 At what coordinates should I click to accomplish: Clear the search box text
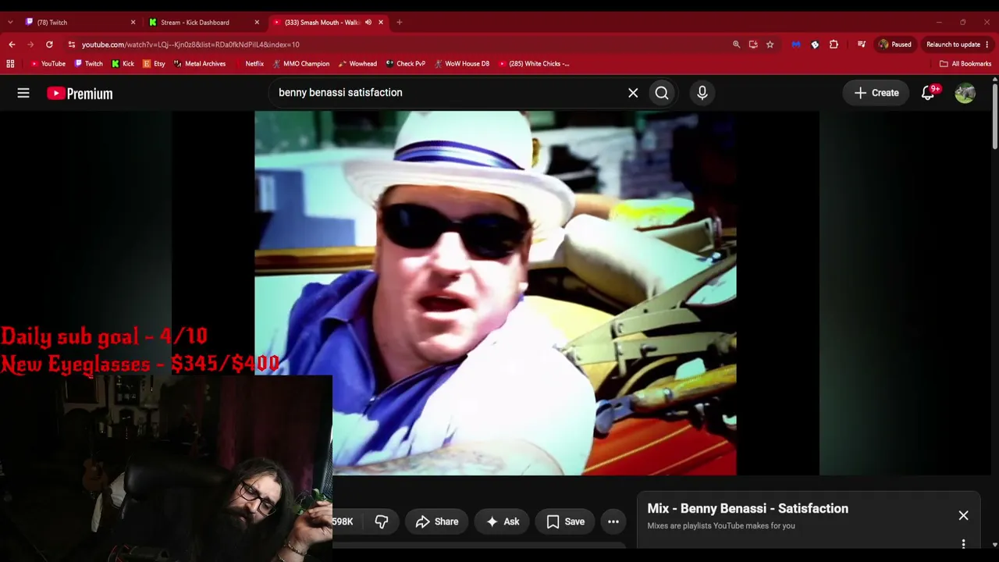point(633,93)
